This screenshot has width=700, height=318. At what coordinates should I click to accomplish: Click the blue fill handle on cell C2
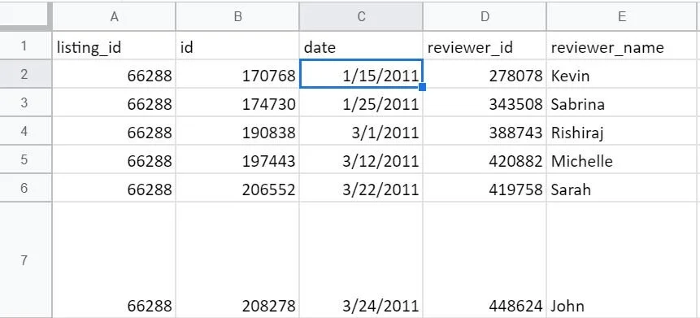(x=422, y=87)
